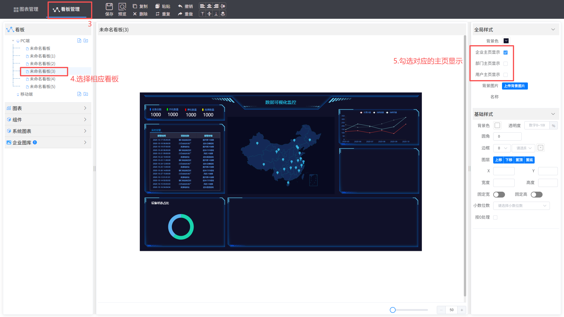Click the 置顶 layer button
This screenshot has width=564, height=317.
(x=519, y=160)
